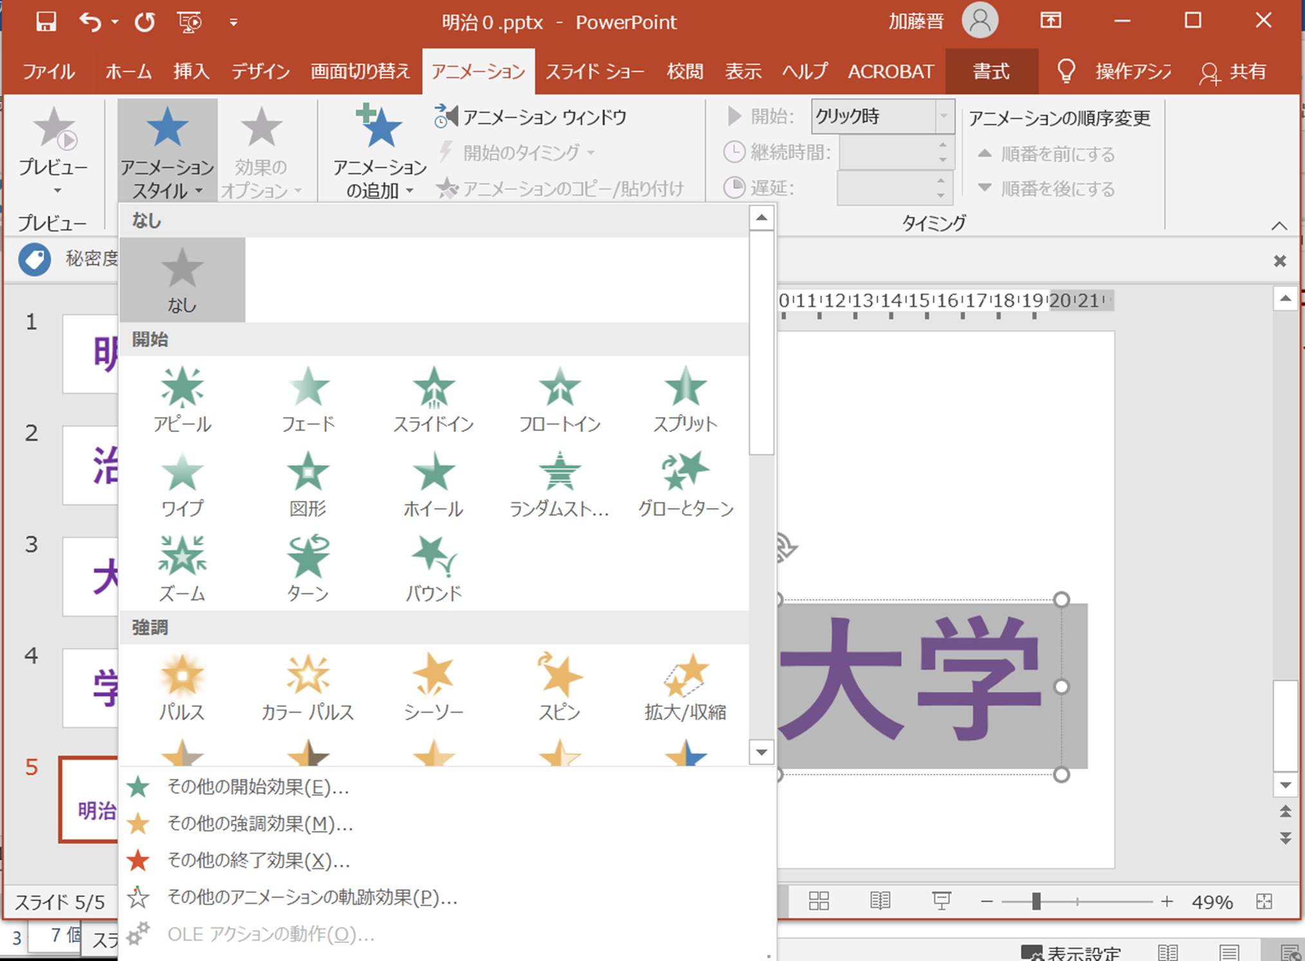Click the zoom slider handle
The width and height of the screenshot is (1305, 961).
(1036, 901)
